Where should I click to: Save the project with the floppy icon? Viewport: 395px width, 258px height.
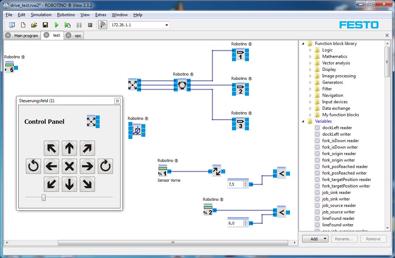click(45, 25)
